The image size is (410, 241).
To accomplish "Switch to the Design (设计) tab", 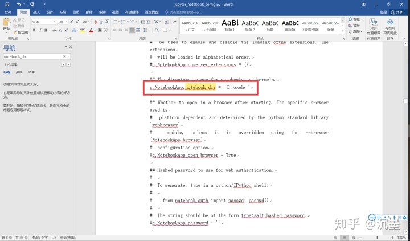I will coord(50,13).
